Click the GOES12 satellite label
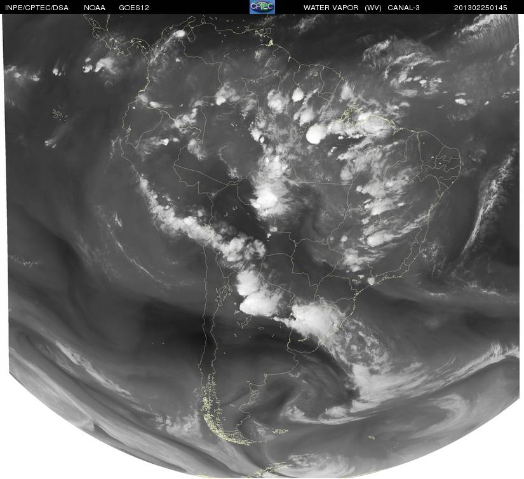Screen dimensions: 524x479 click(134, 8)
